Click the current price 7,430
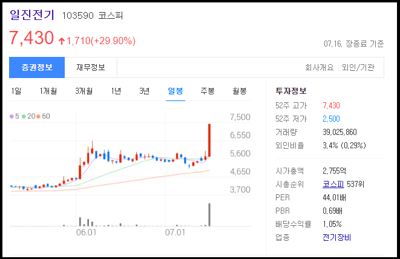The height and width of the screenshot is (259, 400). pyautogui.click(x=31, y=38)
